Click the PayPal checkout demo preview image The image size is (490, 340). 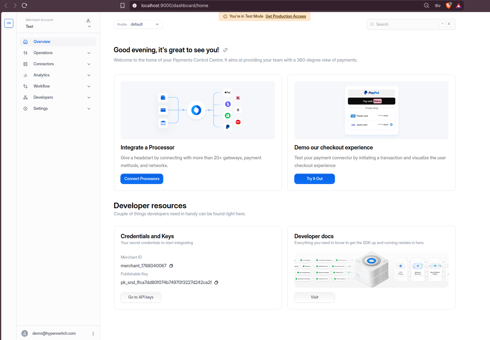coord(372,110)
